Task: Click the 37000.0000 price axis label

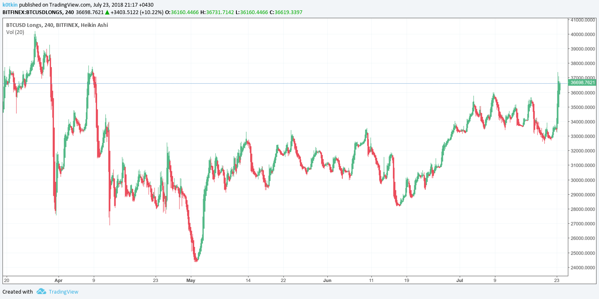Action: [583, 78]
